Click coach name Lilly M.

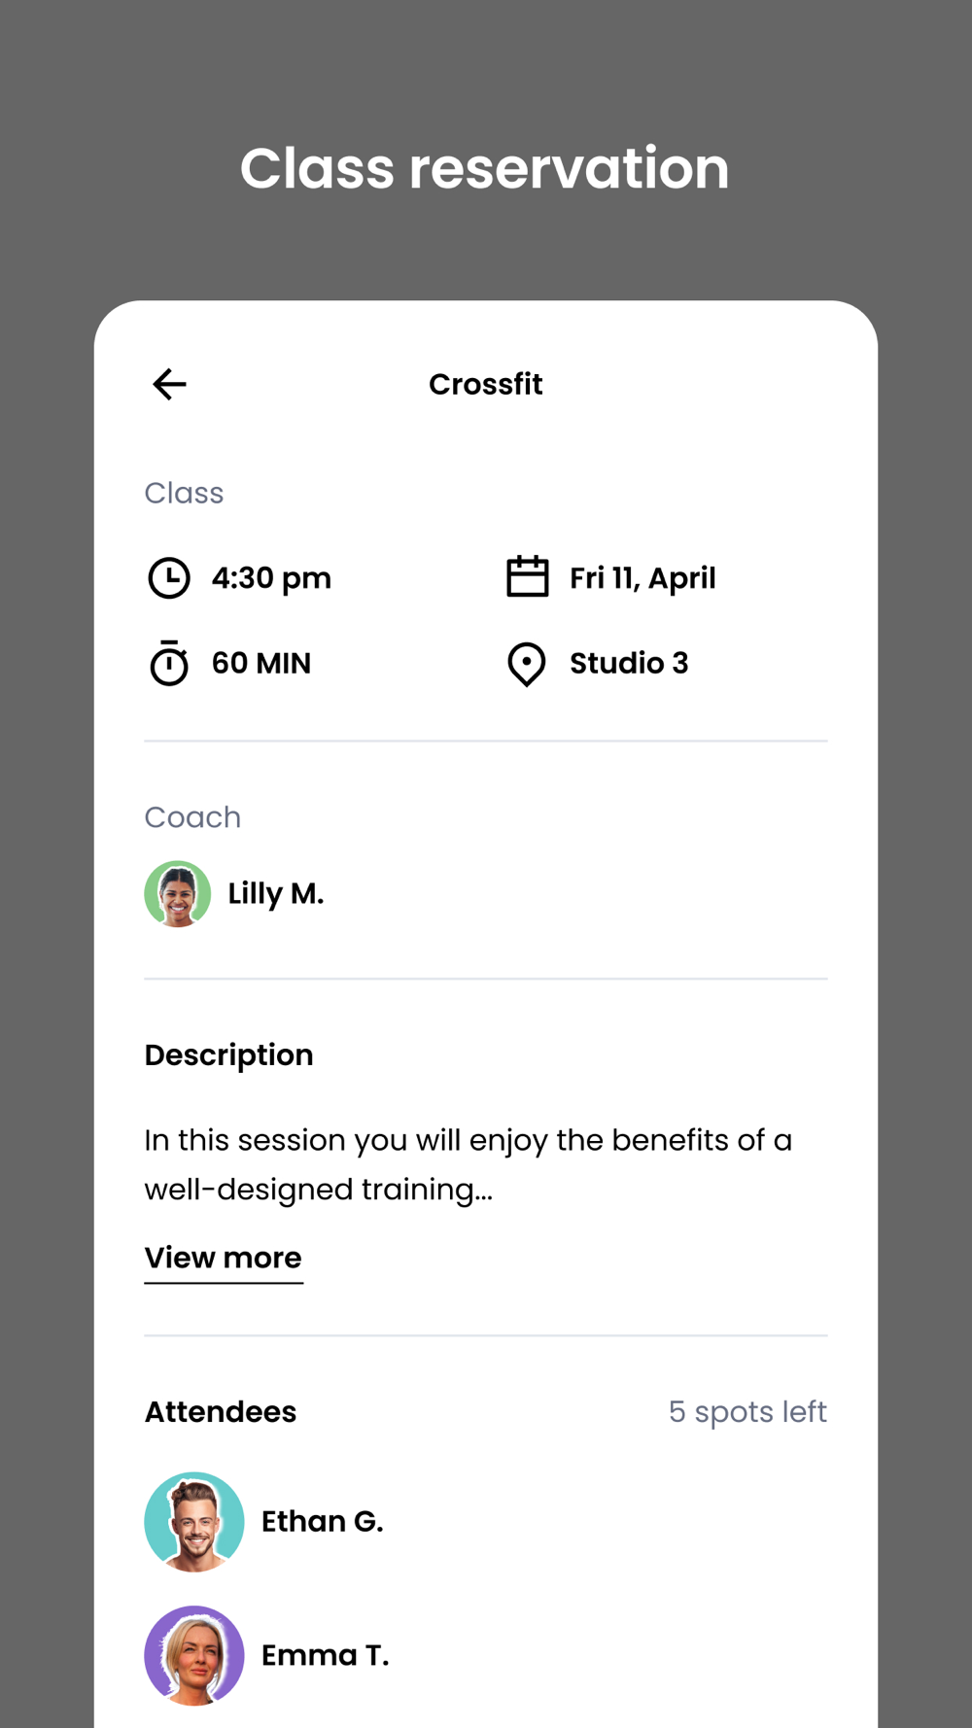(x=276, y=893)
